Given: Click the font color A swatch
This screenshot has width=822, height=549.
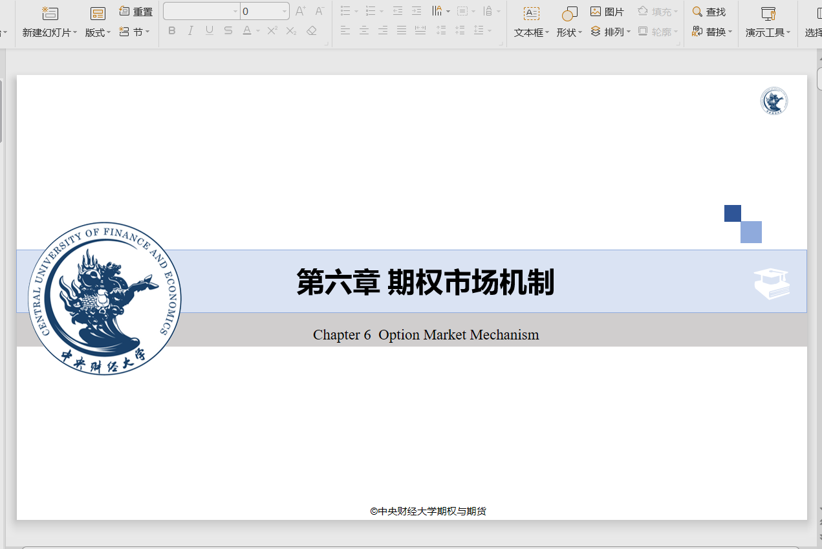Looking at the screenshot, I should [246, 30].
